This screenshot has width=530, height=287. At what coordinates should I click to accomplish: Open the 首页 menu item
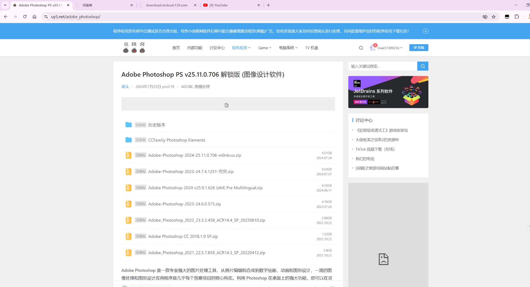tap(176, 48)
